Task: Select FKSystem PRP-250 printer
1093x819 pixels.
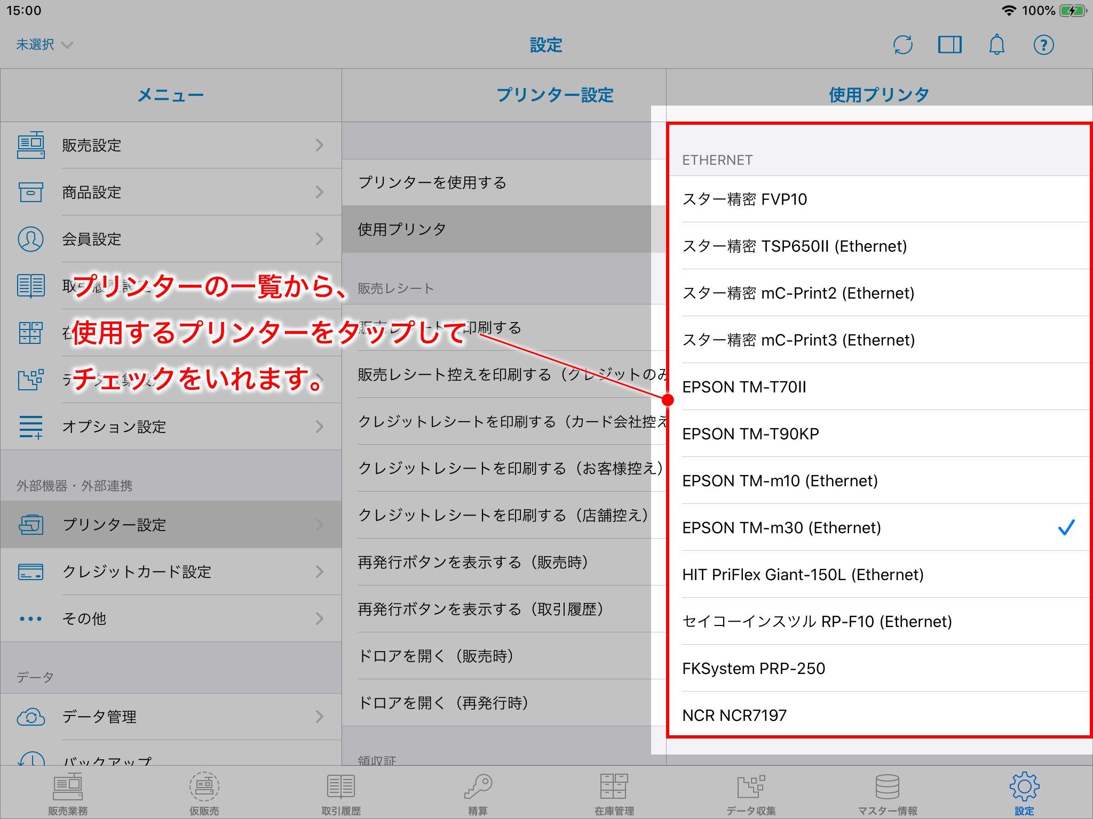Action: (x=880, y=669)
